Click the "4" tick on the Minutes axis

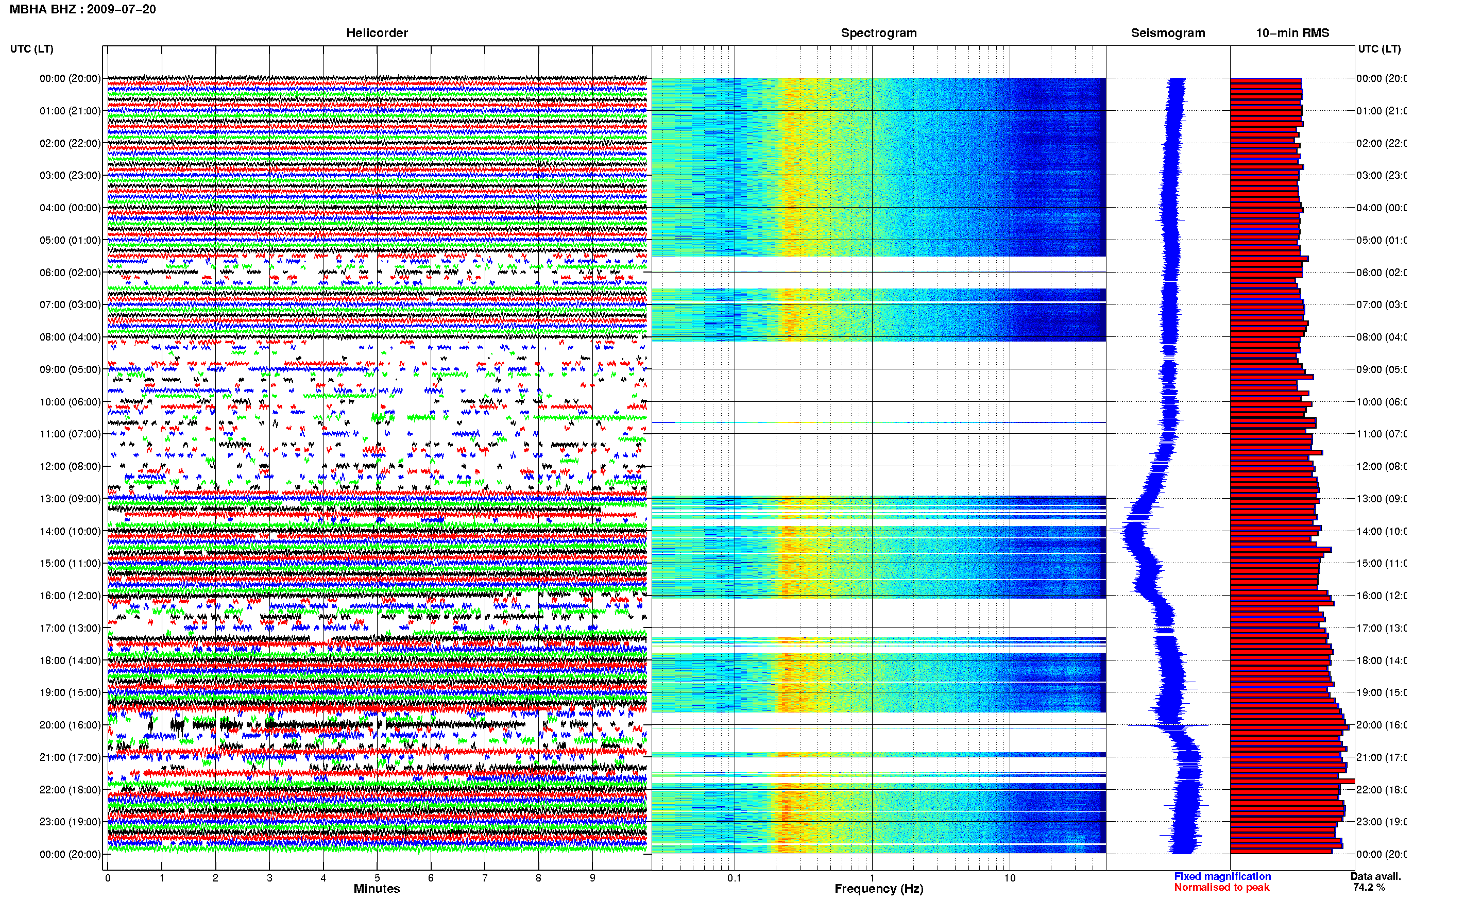point(323,878)
